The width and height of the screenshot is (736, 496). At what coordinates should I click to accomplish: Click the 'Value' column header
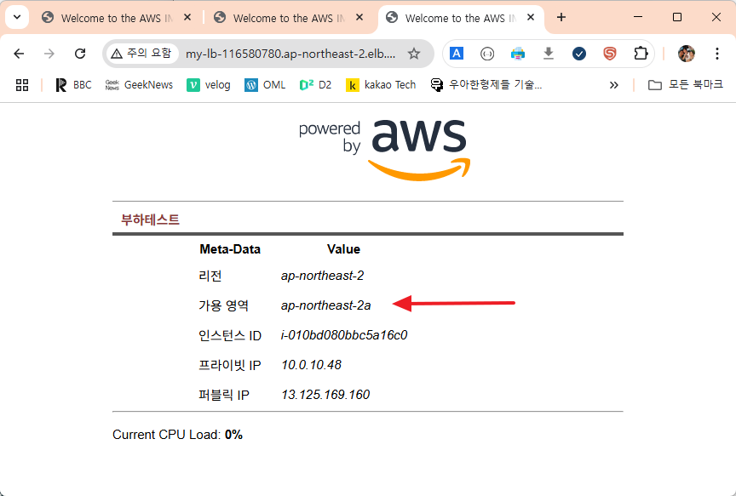tap(343, 249)
